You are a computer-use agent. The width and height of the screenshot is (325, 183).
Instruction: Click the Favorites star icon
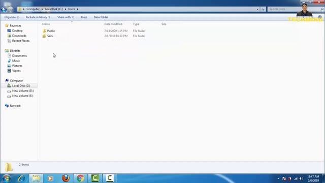[x=7, y=25]
